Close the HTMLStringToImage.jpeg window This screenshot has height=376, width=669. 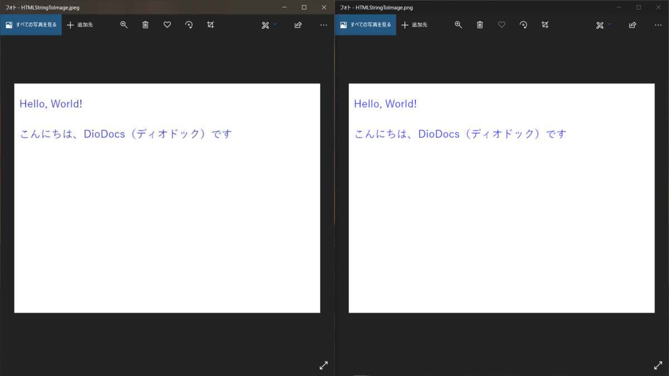[324, 7]
